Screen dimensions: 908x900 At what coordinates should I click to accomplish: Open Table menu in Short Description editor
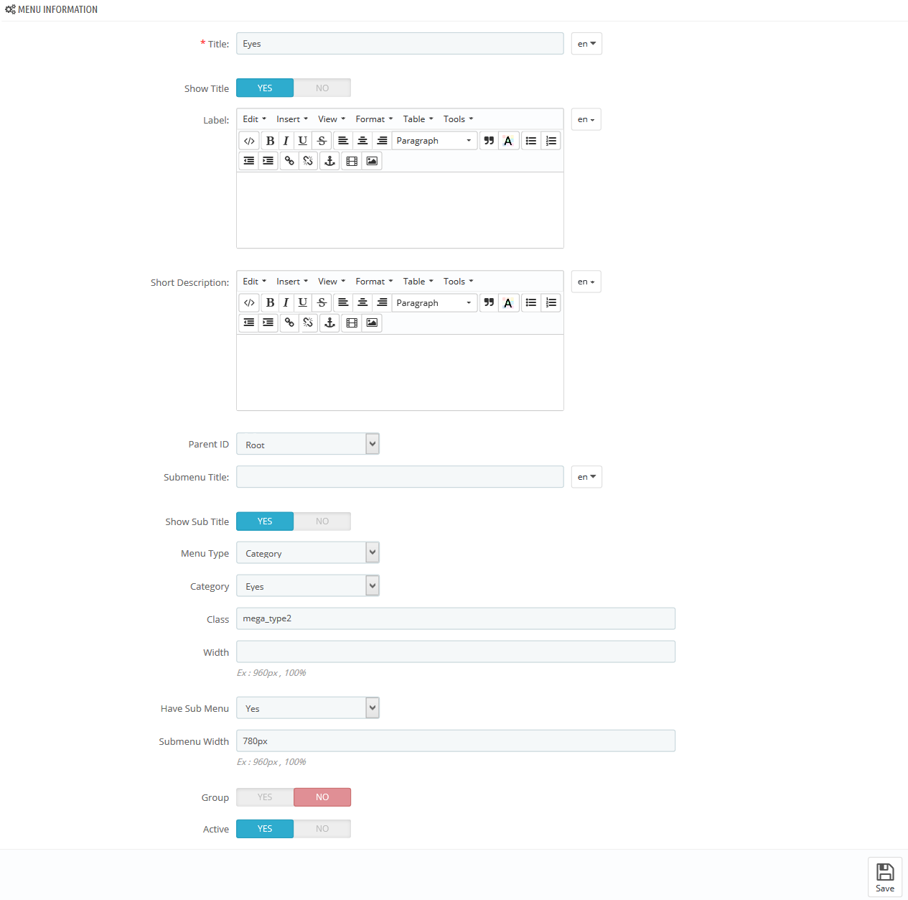418,282
